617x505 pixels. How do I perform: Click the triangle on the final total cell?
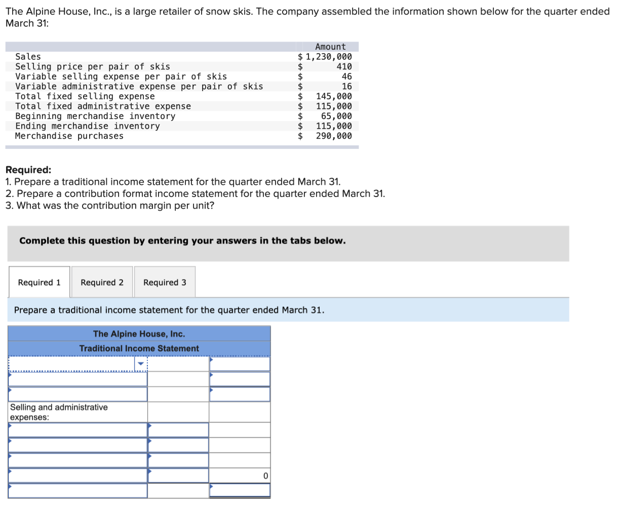211,486
